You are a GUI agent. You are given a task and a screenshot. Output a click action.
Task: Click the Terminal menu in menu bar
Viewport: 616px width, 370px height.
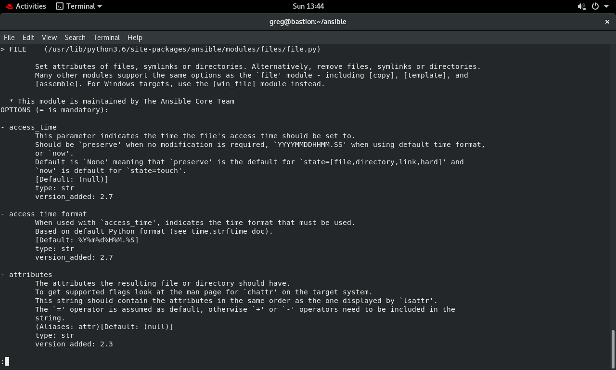coord(106,38)
